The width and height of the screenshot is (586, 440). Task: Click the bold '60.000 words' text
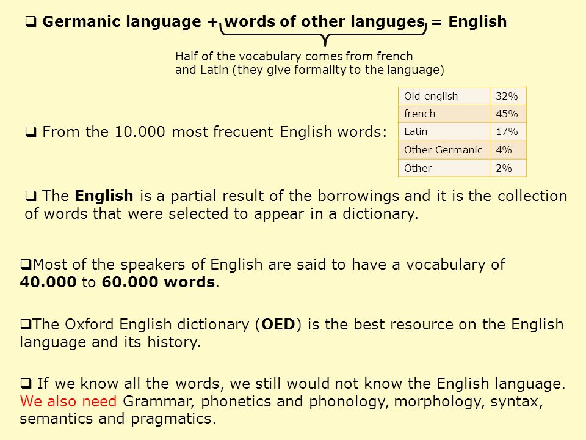pos(159,282)
